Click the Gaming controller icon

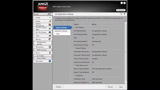(50, 39)
